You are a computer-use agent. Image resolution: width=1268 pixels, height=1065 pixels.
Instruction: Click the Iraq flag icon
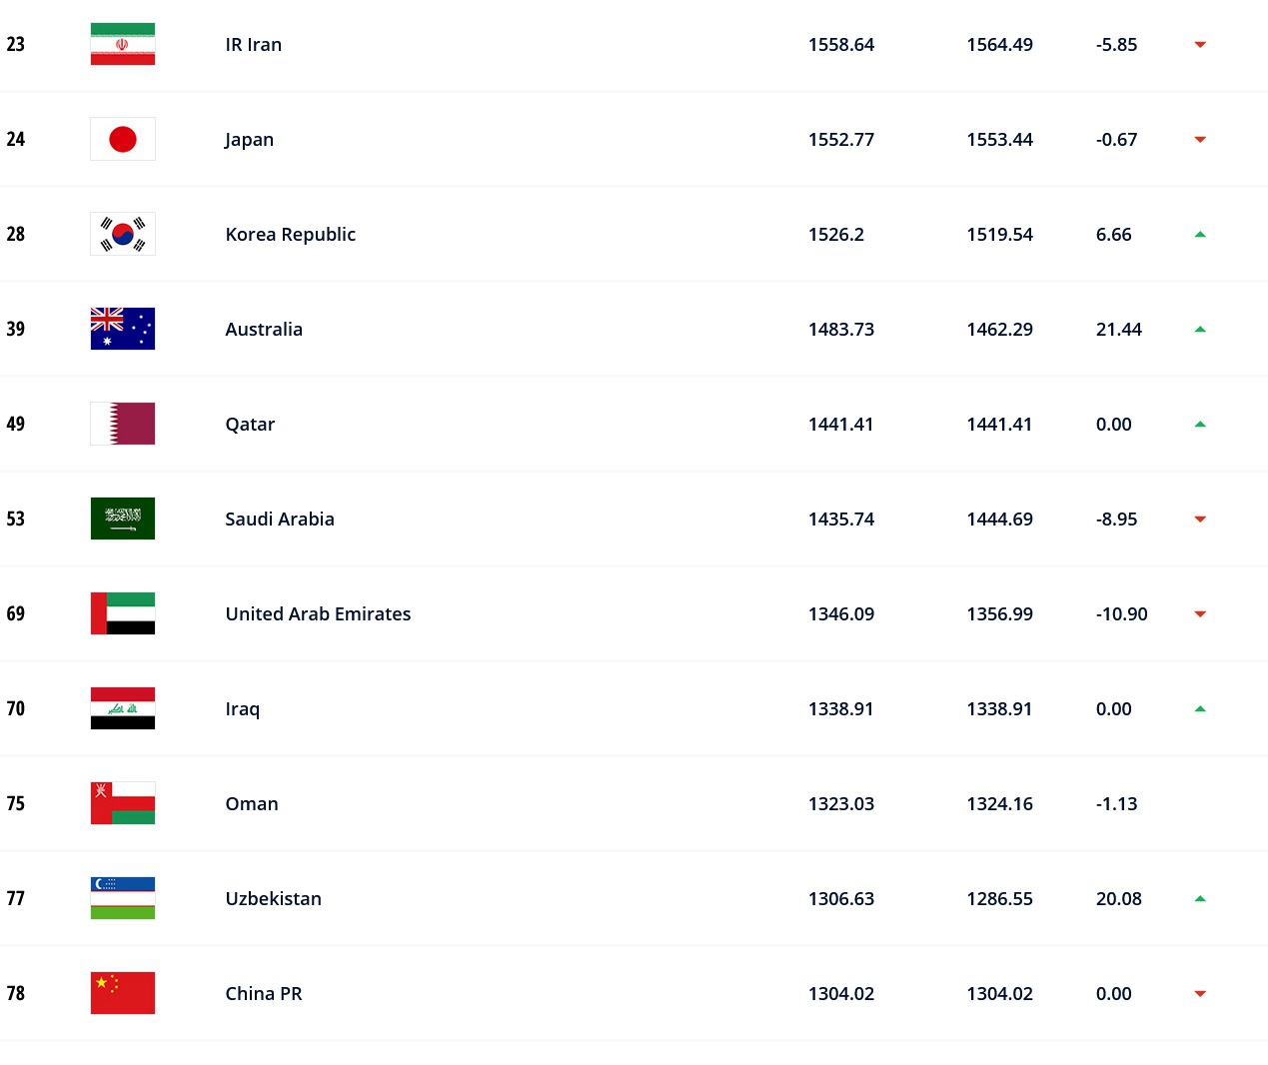[x=123, y=708]
